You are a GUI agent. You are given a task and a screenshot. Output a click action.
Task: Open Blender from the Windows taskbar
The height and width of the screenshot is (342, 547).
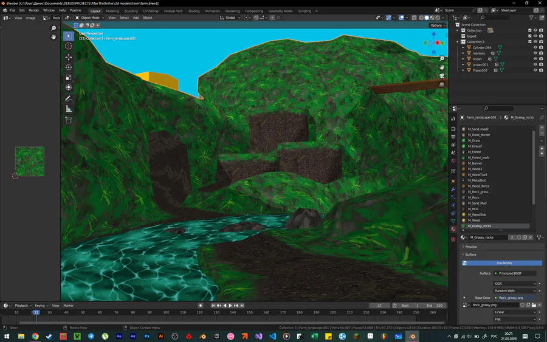coord(412,337)
